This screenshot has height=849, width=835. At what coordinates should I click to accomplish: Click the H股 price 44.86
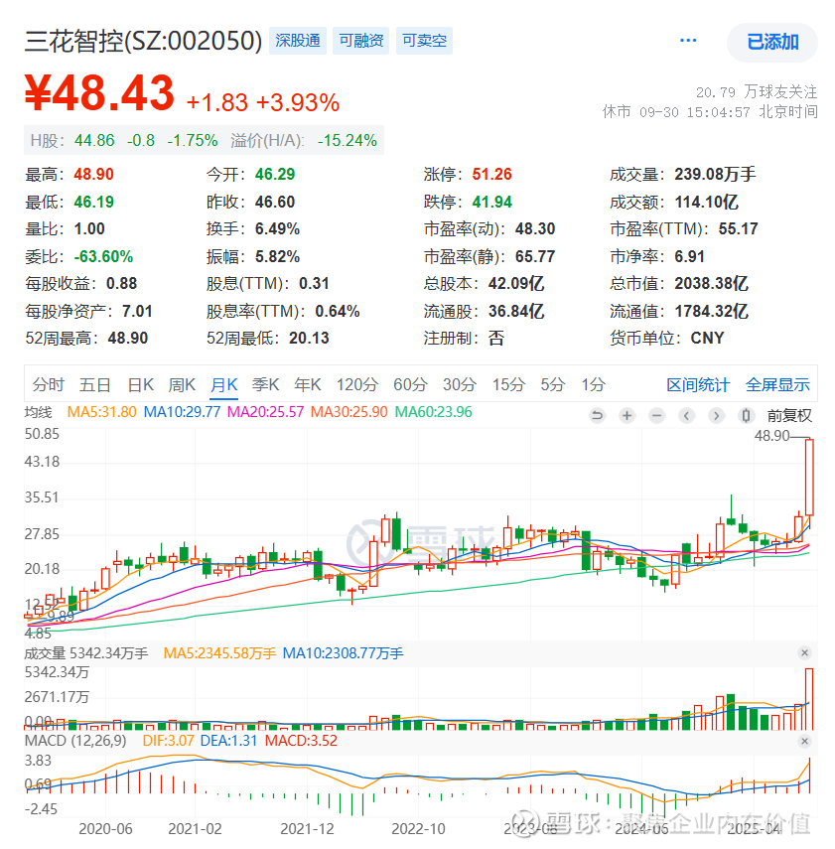point(94,141)
